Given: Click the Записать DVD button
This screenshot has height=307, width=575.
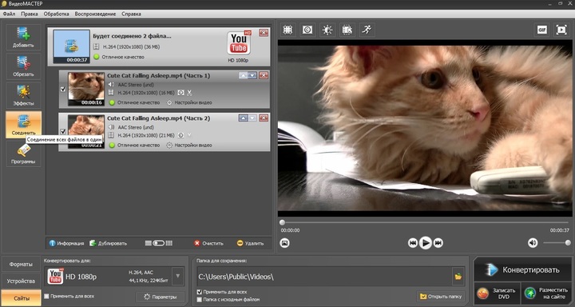Looking at the screenshot, I should pos(497,293).
